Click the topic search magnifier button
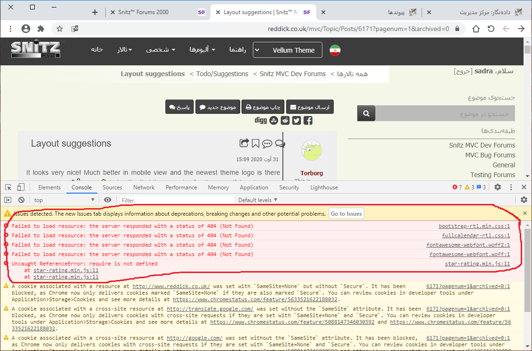The width and height of the screenshot is (532, 351). (366, 113)
